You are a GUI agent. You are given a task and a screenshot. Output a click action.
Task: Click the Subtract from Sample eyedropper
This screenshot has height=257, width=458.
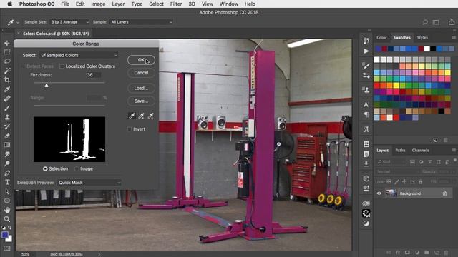pos(151,116)
